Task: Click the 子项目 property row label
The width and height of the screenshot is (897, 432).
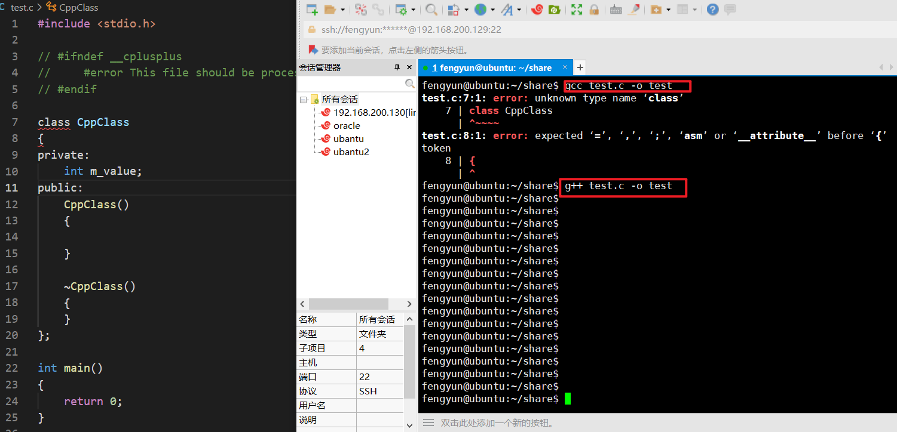Action: pyautogui.click(x=312, y=348)
